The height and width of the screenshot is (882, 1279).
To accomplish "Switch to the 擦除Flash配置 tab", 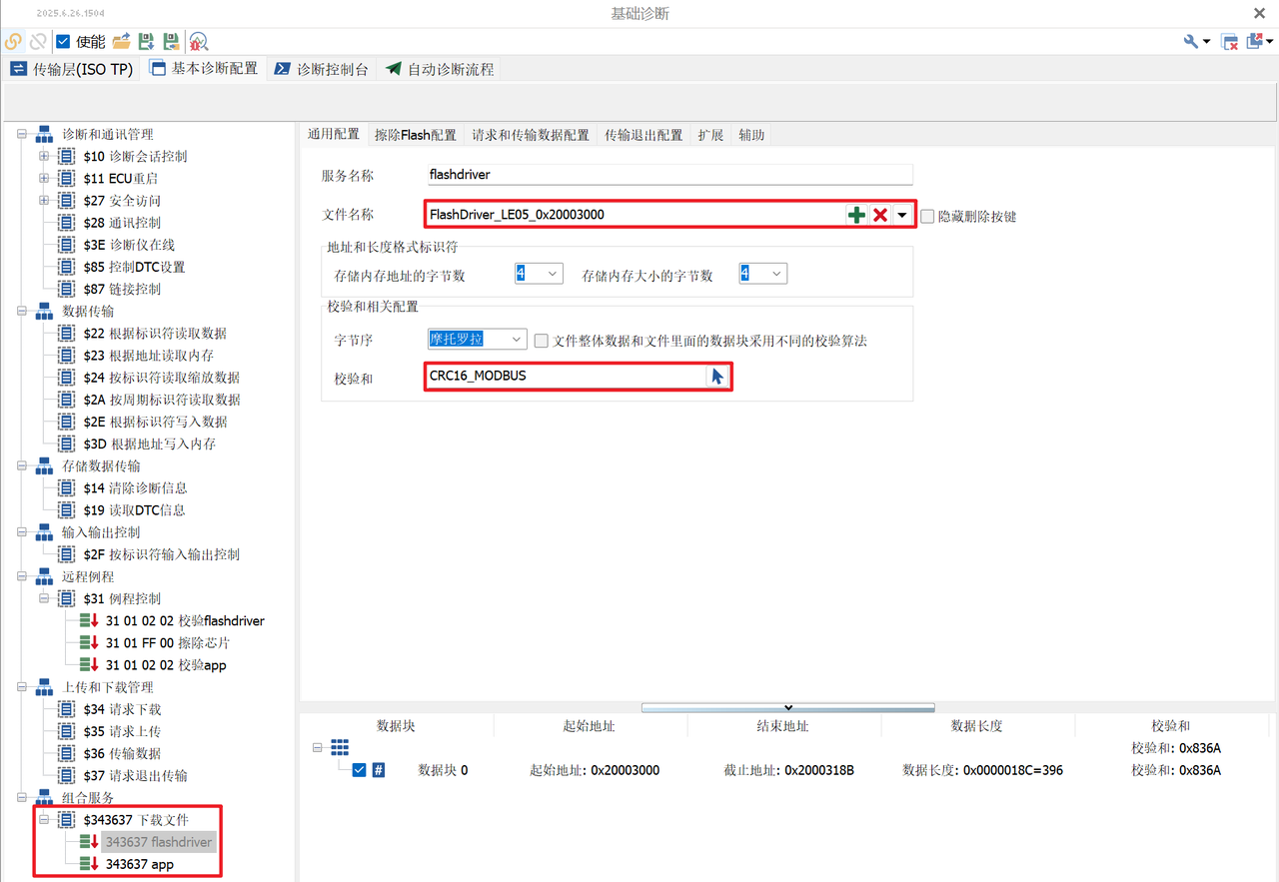I will pyautogui.click(x=414, y=134).
